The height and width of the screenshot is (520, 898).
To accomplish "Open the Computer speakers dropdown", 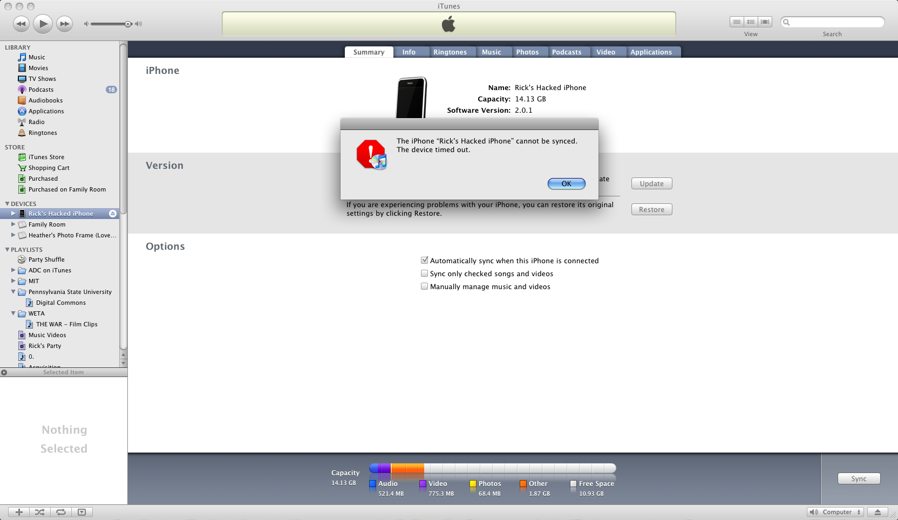I will [x=835, y=511].
